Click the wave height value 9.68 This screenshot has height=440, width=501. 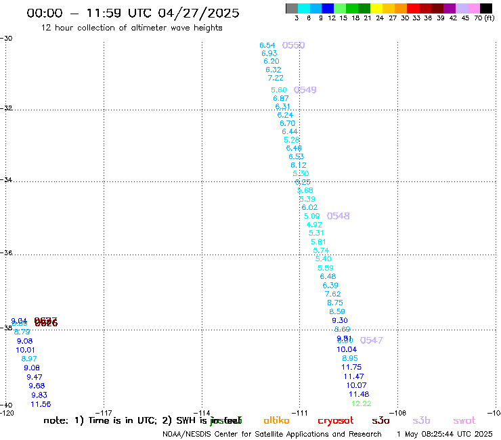[37, 386]
